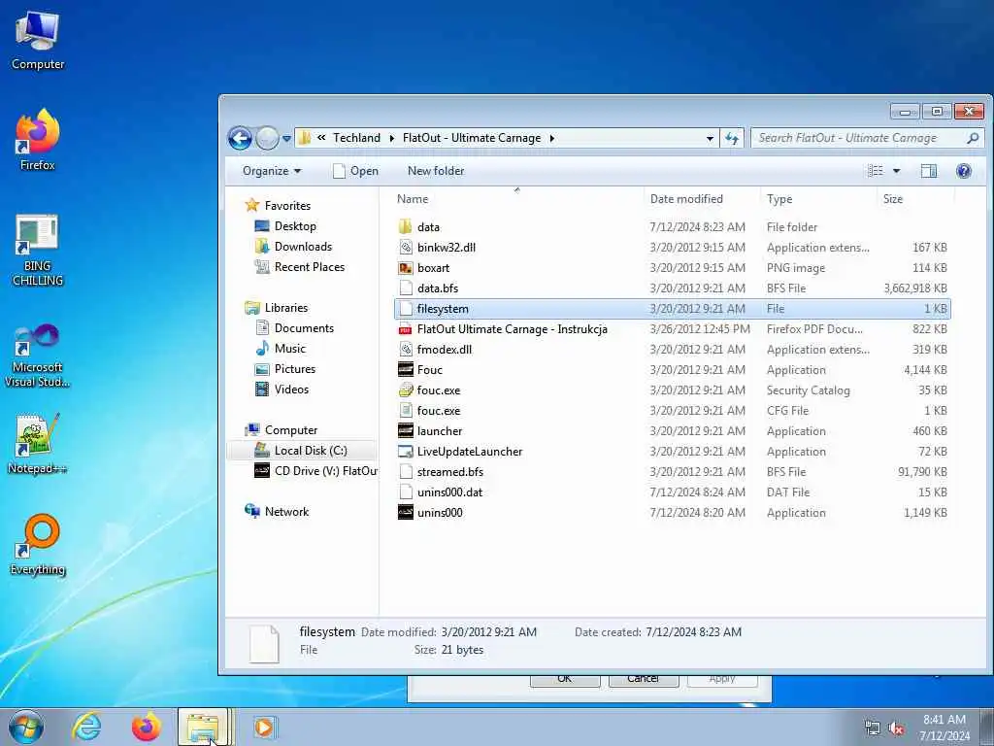Select Downloads in the navigation pane
994x746 pixels.
click(x=303, y=246)
